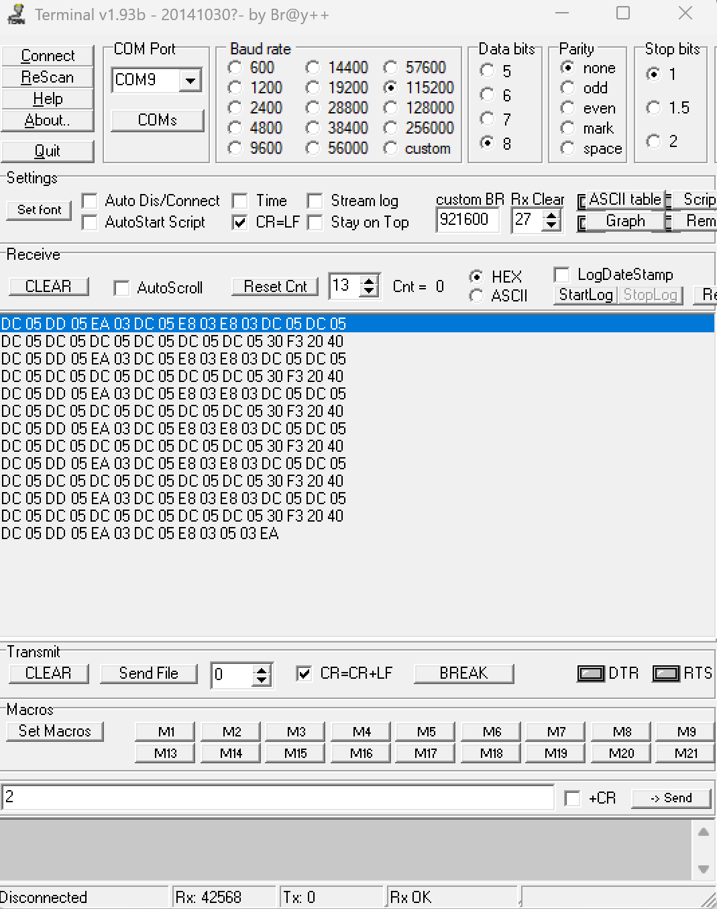Open the Set font dialog
The width and height of the screenshot is (717, 909).
coord(39,209)
